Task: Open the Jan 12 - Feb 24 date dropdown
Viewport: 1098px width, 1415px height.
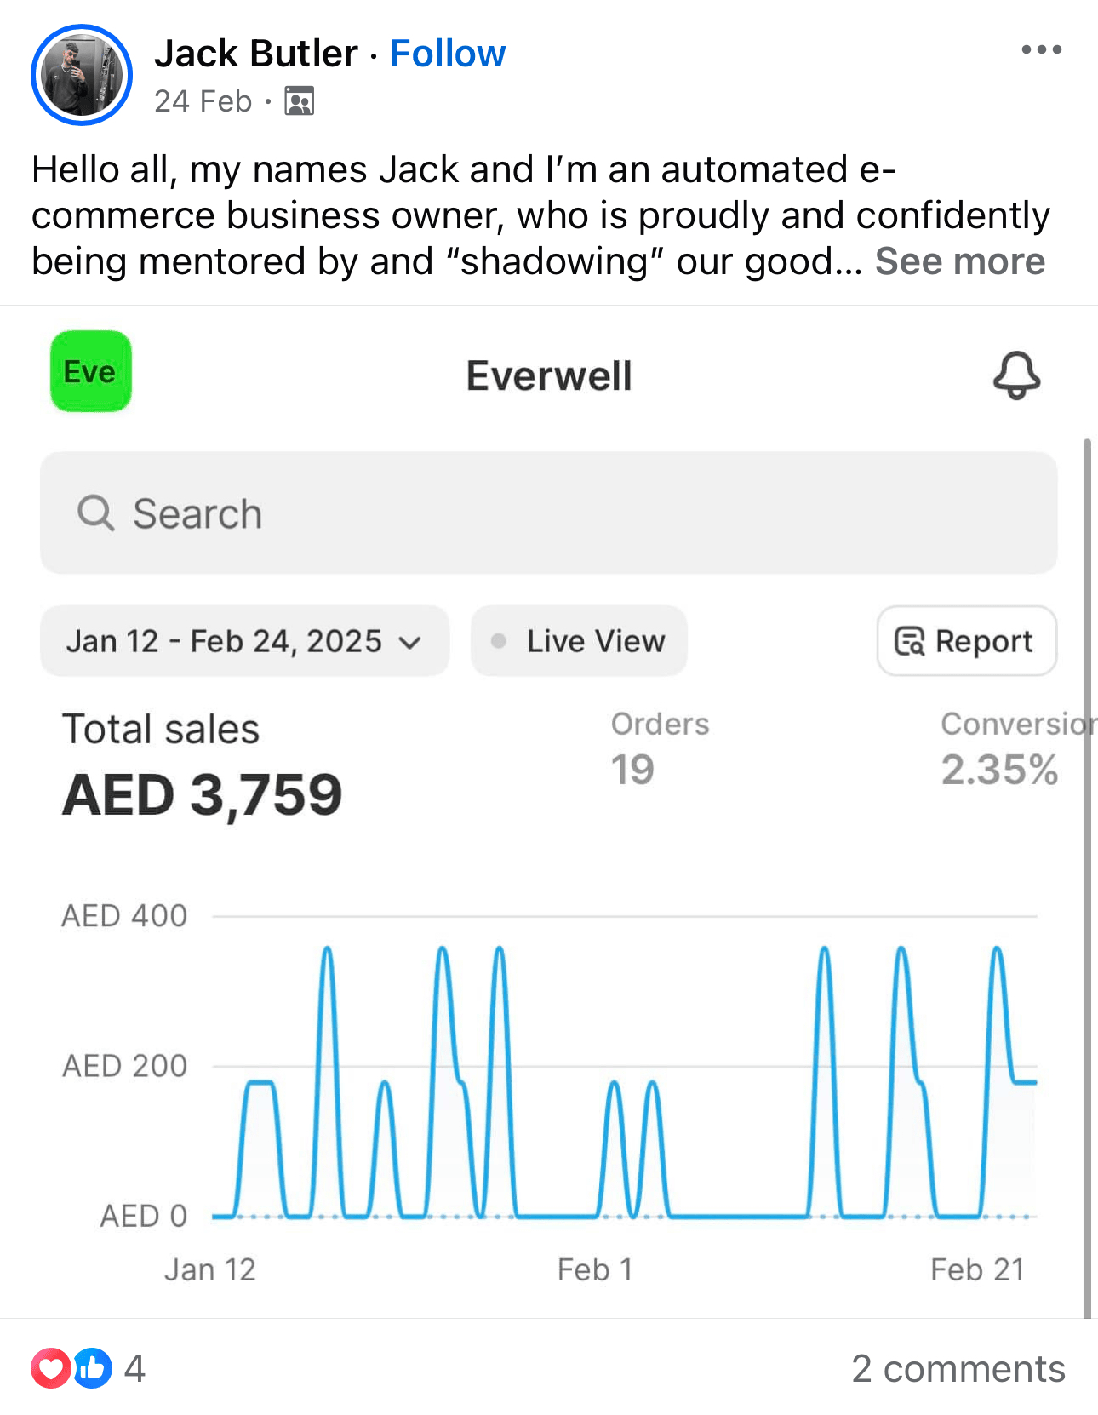Action: pos(244,641)
